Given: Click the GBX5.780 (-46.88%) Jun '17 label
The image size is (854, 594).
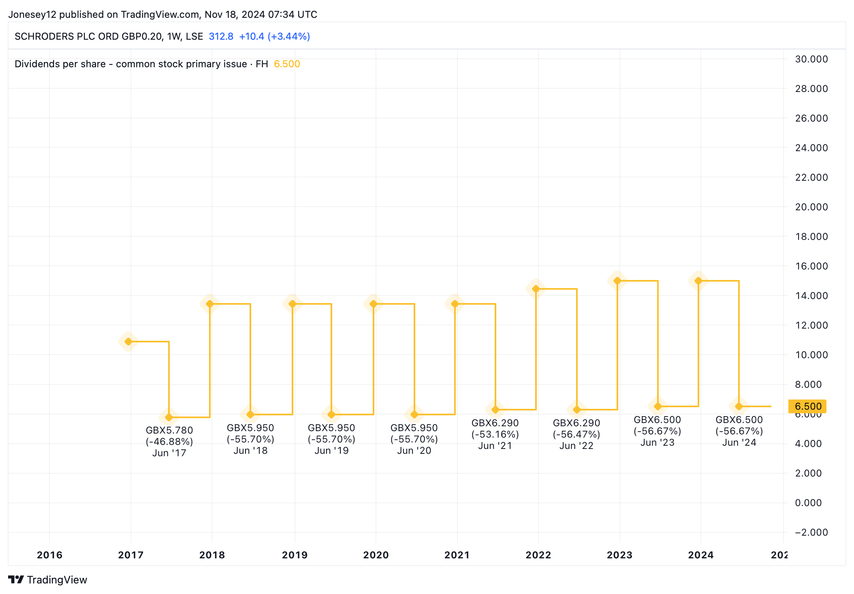Looking at the screenshot, I should click(x=169, y=442).
